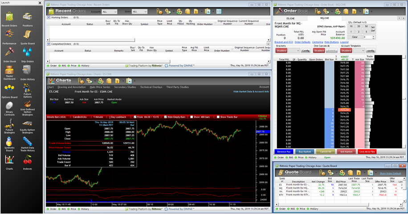This screenshot has width=408, height=214.
Task: Open Accounts ALL dropdown in Recent Orders
Action: pos(110,12)
